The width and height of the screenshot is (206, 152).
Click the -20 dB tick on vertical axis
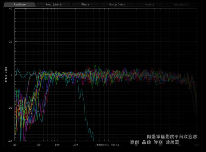pos(10,108)
